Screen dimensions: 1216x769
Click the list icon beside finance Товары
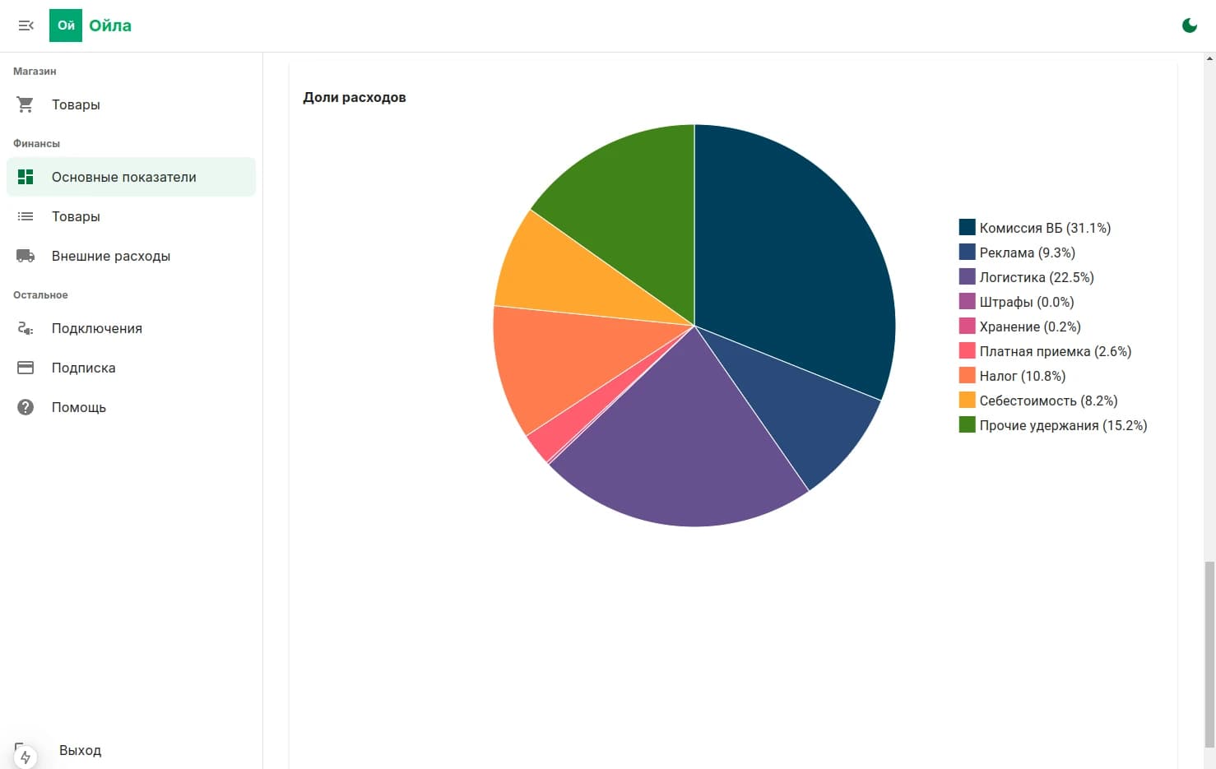point(26,216)
